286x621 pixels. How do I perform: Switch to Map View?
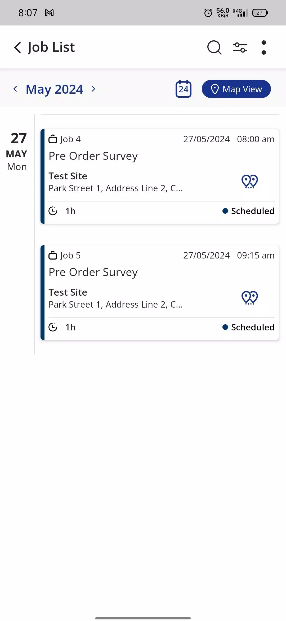[x=236, y=89]
